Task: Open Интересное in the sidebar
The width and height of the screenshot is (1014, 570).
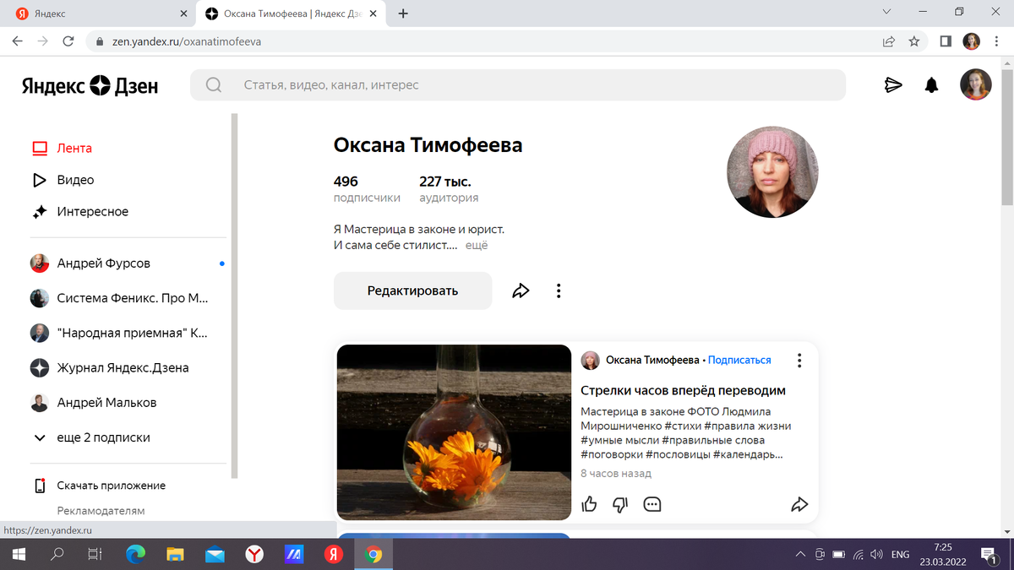Action: click(93, 212)
